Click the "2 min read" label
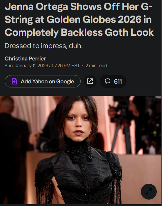Screen dimensions: 162x206 pos(96,65)
